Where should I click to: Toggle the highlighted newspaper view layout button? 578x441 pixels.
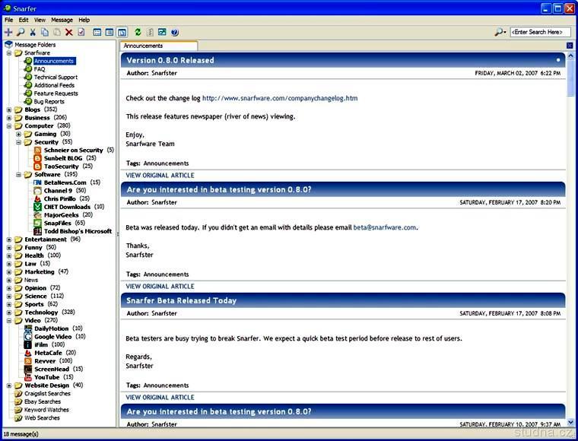tap(122, 32)
